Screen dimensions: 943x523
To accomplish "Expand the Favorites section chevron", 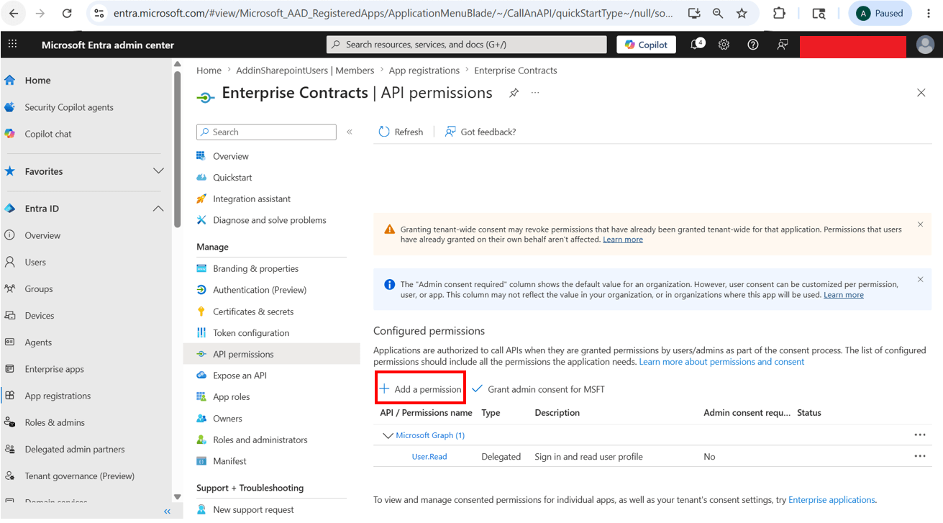I will [x=158, y=171].
